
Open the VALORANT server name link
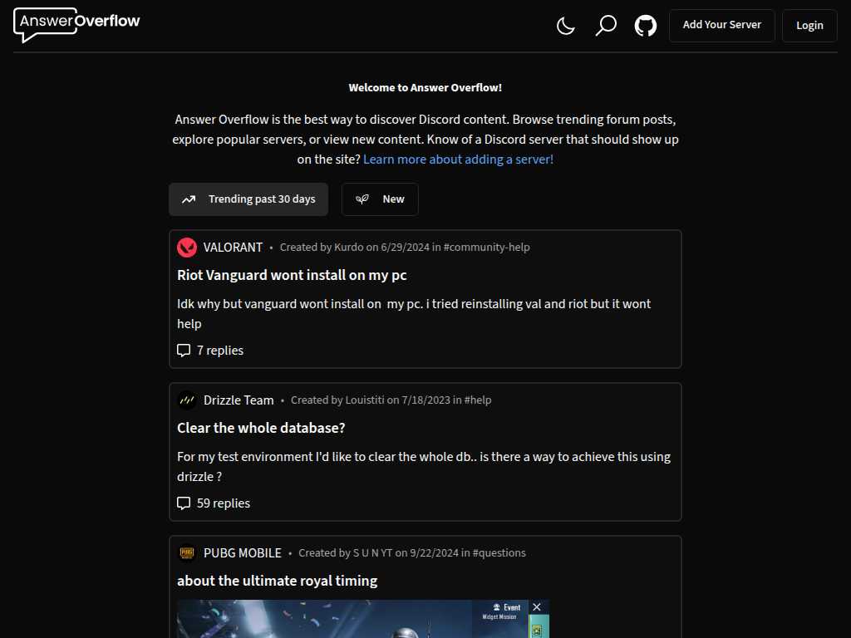(x=233, y=248)
